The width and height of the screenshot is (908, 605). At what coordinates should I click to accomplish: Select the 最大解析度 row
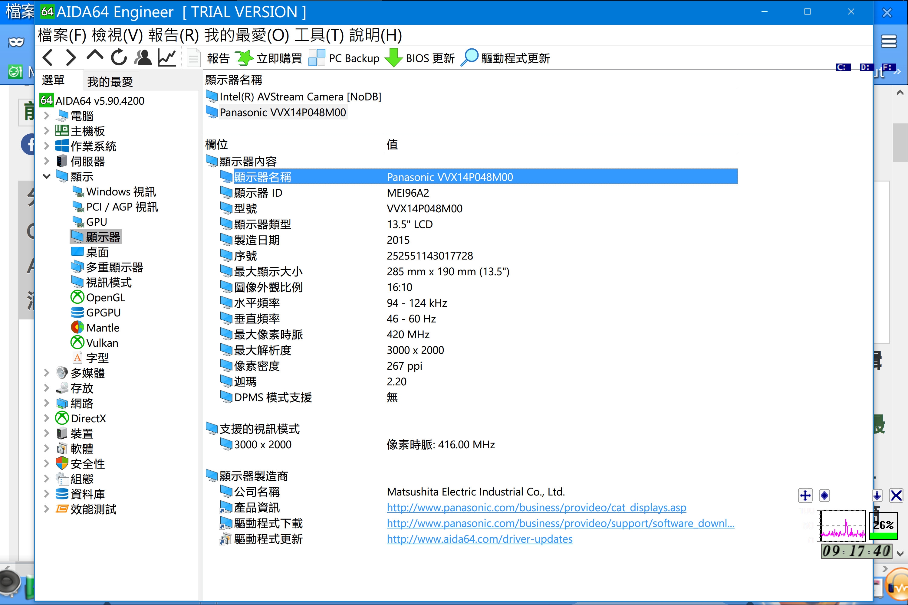(479, 350)
